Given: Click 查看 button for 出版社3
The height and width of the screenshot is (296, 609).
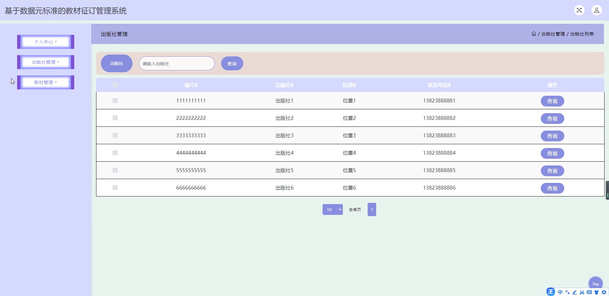Looking at the screenshot, I should [552, 136].
